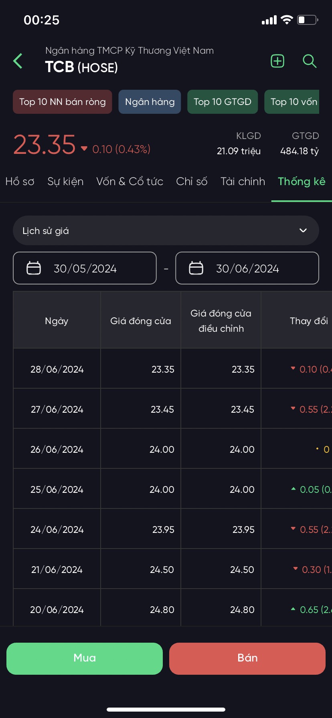Image resolution: width=332 pixels, height=718 pixels.
Task: Open the Sự kiện tab
Action: coord(65,182)
